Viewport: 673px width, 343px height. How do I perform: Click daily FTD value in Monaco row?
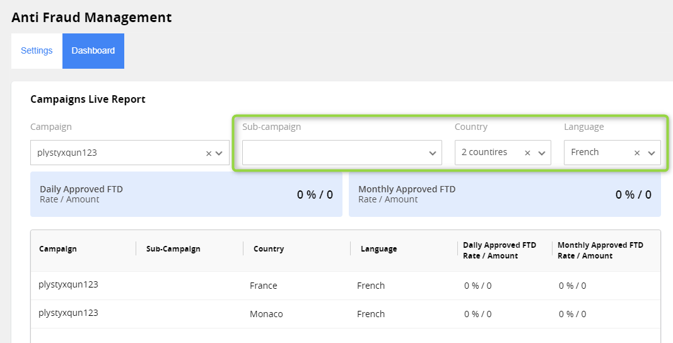(x=477, y=314)
